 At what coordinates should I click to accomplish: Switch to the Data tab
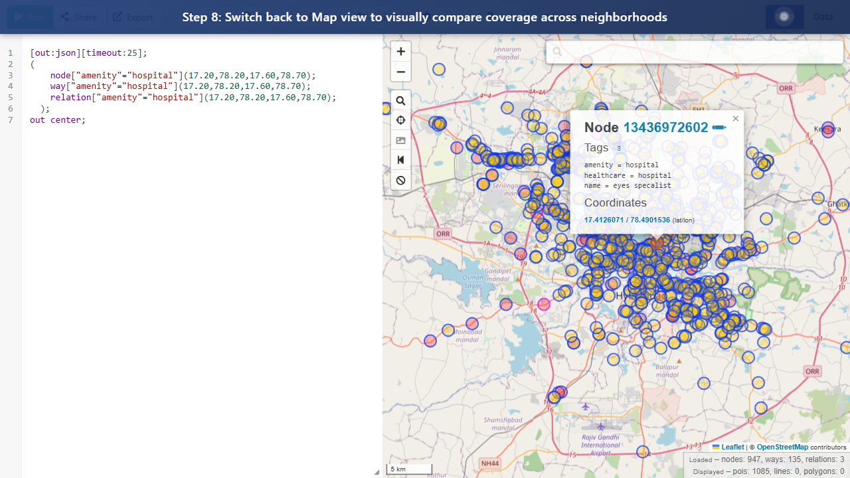823,17
